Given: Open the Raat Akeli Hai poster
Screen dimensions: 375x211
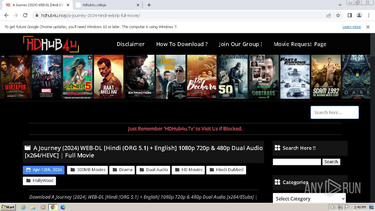Looking at the screenshot, I should tap(109, 77).
